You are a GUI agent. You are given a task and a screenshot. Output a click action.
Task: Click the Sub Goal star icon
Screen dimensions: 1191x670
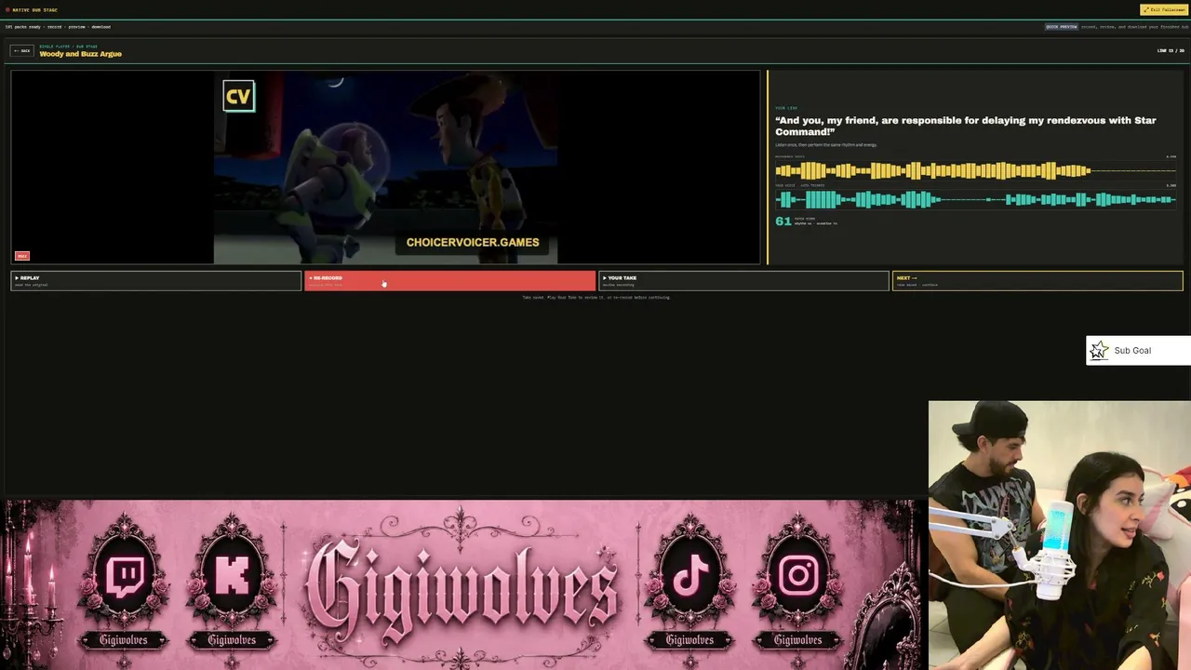(x=1099, y=351)
